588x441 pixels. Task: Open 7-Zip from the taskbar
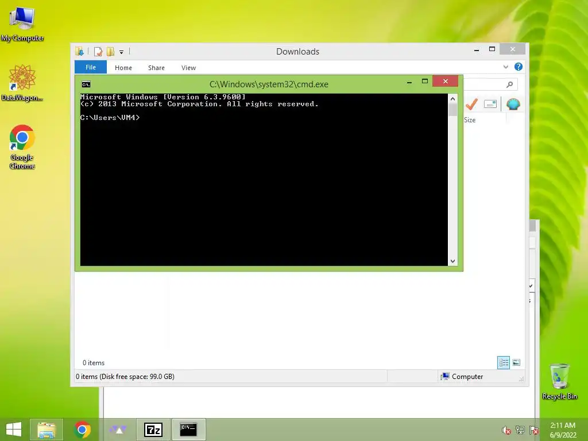point(153,430)
